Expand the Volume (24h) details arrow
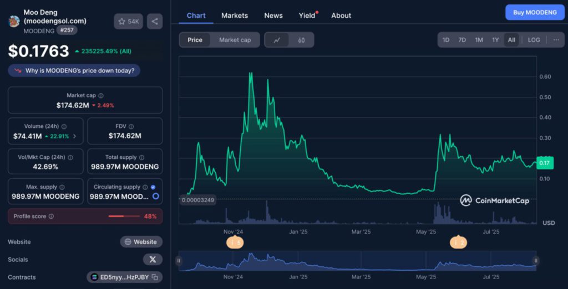The image size is (568, 289). 75,136
